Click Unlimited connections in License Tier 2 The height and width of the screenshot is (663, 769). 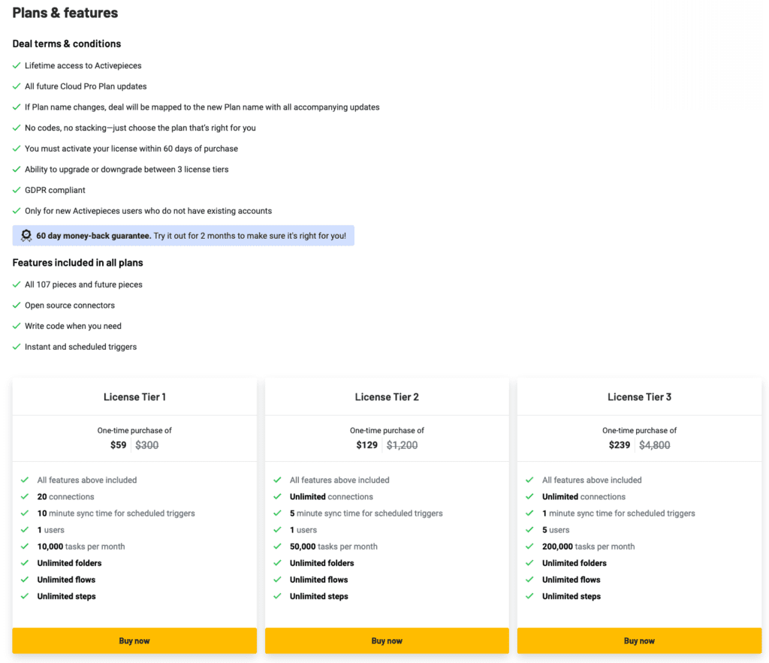331,497
